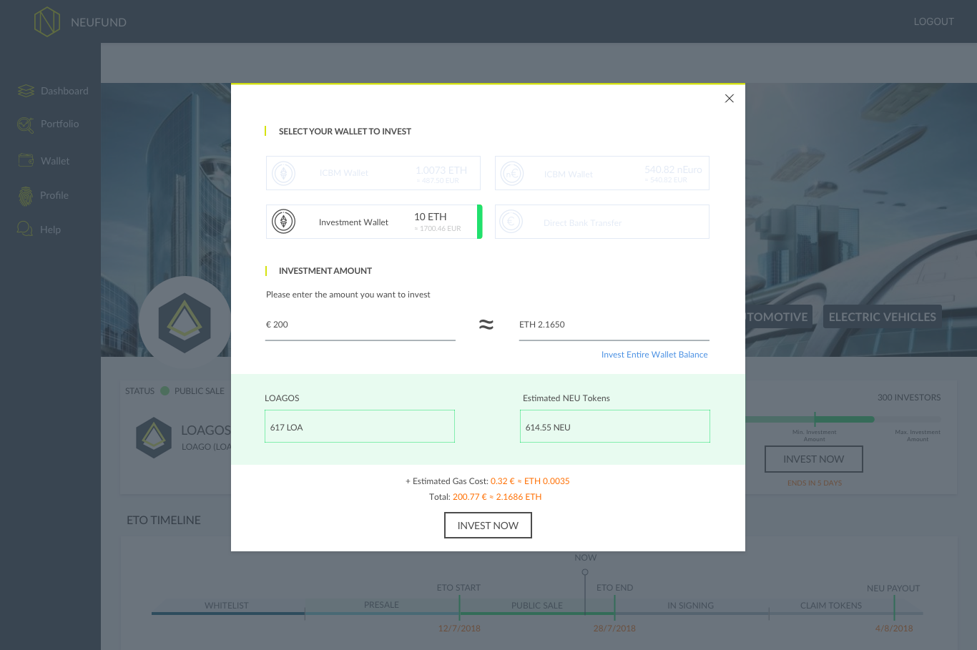Screen dimensions: 977x650
Task: Click the NEUFUND brand name
Action: coord(99,22)
